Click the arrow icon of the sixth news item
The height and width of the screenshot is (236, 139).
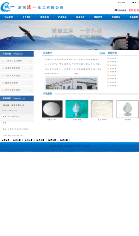pos(108,75)
